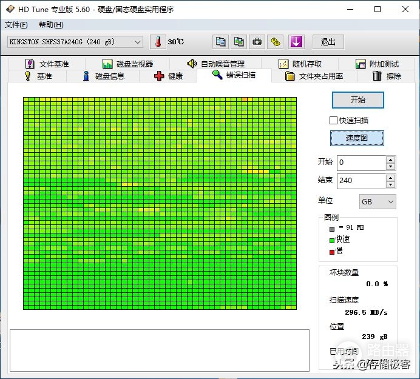Open the 文件夹占用率 tab
Image resolution: width=420 pixels, height=379 pixels.
click(314, 76)
